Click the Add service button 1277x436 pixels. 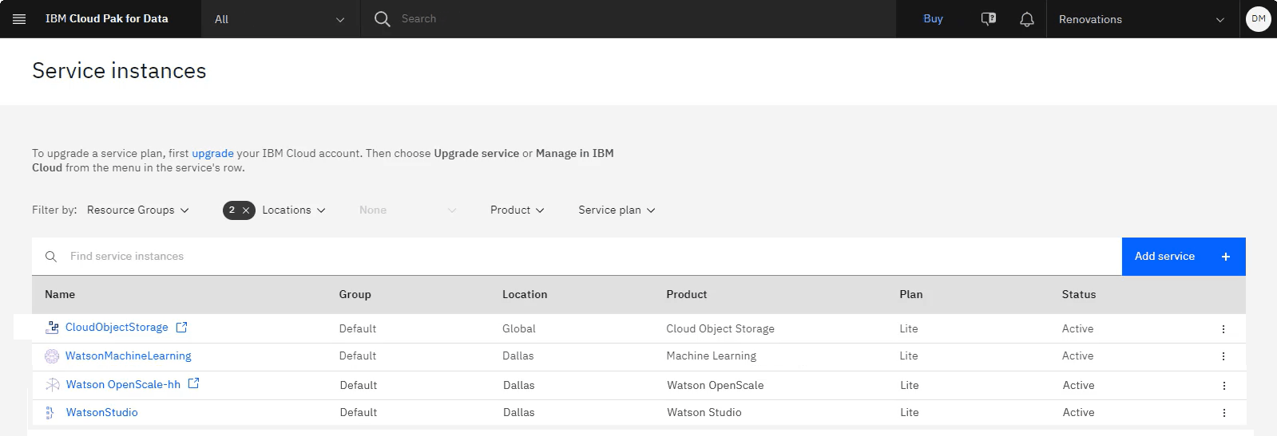click(1184, 257)
